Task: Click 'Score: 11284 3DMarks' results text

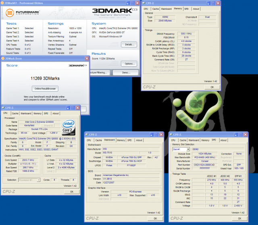Action: pyautogui.click(x=103, y=59)
